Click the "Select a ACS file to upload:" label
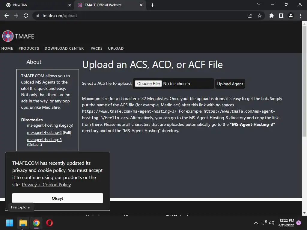 pos(107,83)
